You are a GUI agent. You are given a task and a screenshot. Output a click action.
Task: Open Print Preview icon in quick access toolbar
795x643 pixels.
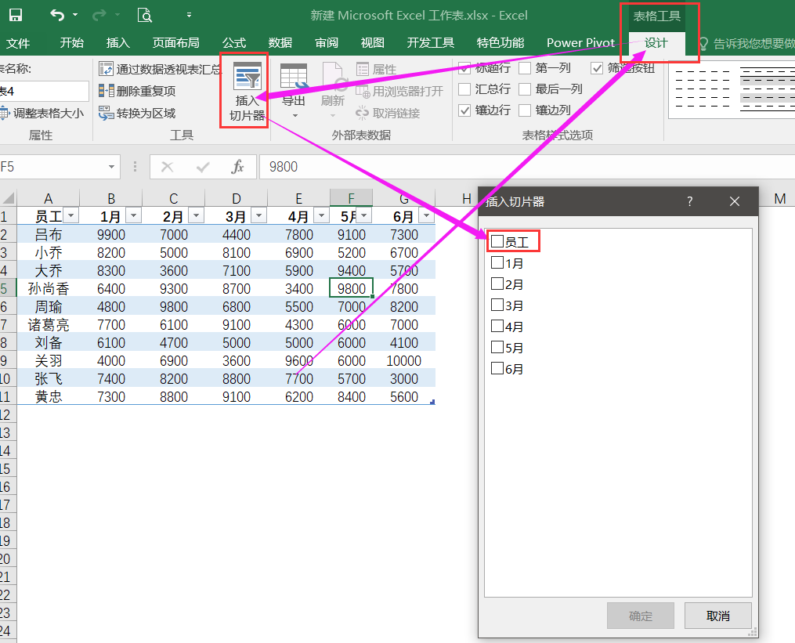click(144, 15)
